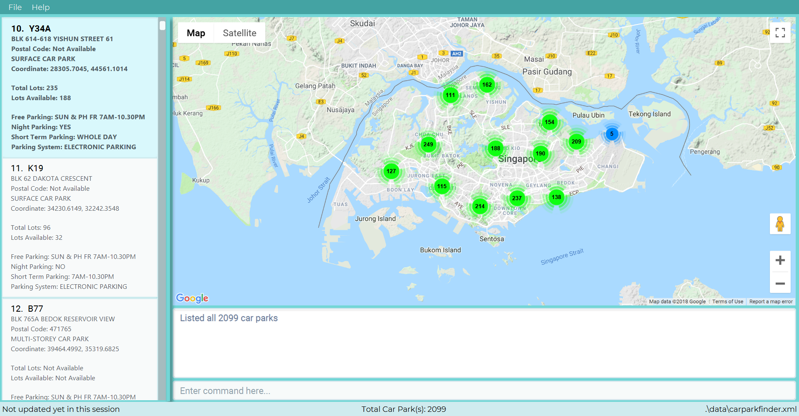
Task: Click 'Postal Code: 471765' text
Action: (41, 329)
